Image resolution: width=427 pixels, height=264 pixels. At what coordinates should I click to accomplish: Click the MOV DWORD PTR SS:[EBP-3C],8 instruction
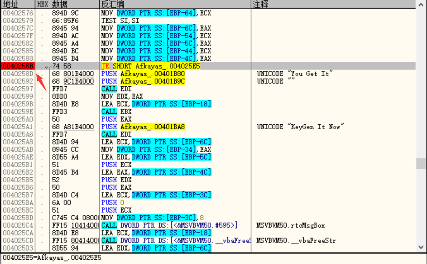pos(152,218)
